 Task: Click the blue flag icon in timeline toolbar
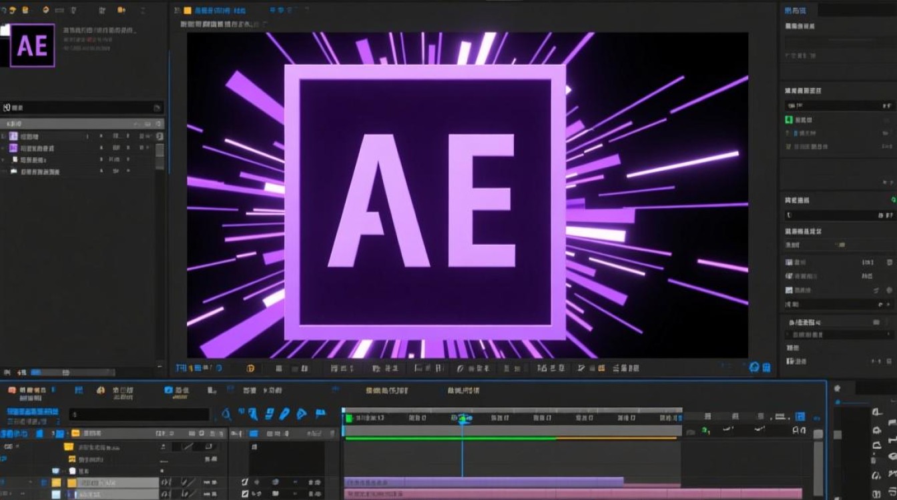[x=320, y=413]
